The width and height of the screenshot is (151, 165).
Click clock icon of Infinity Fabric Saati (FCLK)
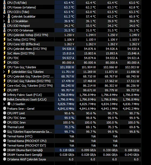(x=5, y=95)
